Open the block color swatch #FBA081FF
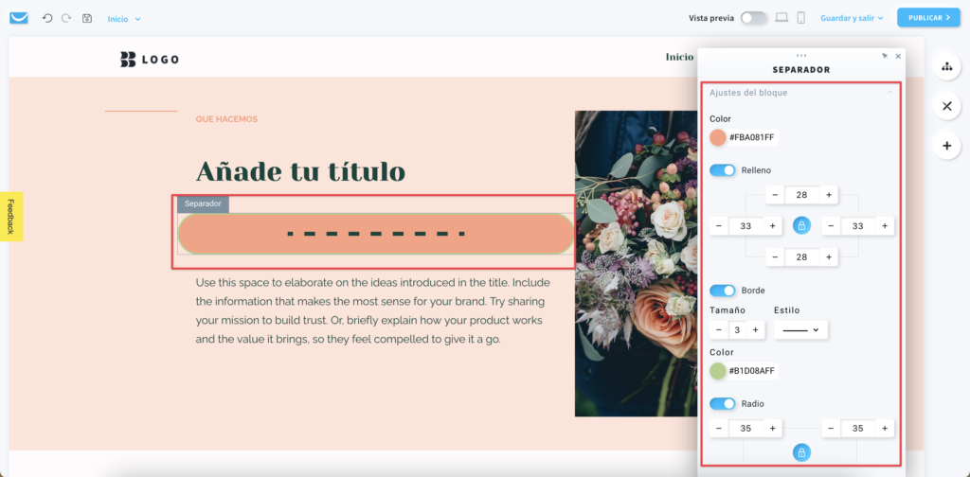 pos(718,138)
